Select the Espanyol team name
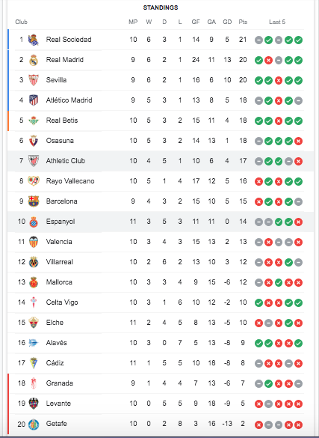This screenshot has width=319, height=438. coord(61,222)
